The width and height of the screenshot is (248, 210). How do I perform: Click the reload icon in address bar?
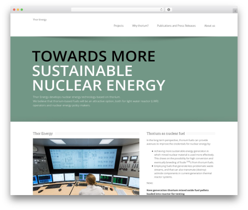coord(161,9)
